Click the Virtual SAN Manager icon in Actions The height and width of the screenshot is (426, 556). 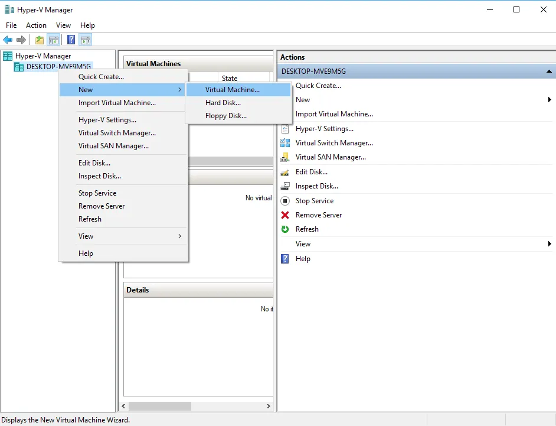pyautogui.click(x=285, y=157)
